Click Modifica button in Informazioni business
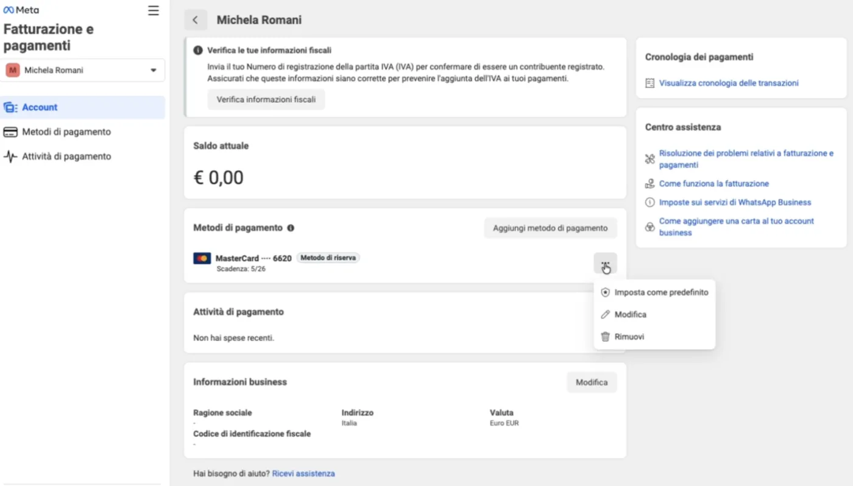Viewport: 853px width, 486px height. [x=592, y=382]
